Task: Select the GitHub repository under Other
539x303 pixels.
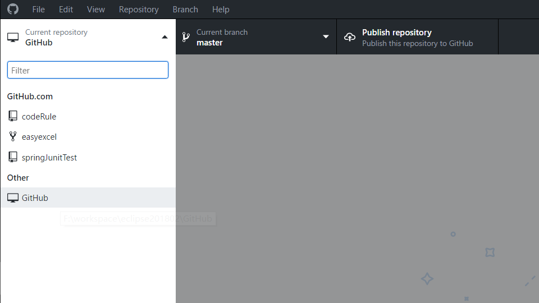Action: 88,198
